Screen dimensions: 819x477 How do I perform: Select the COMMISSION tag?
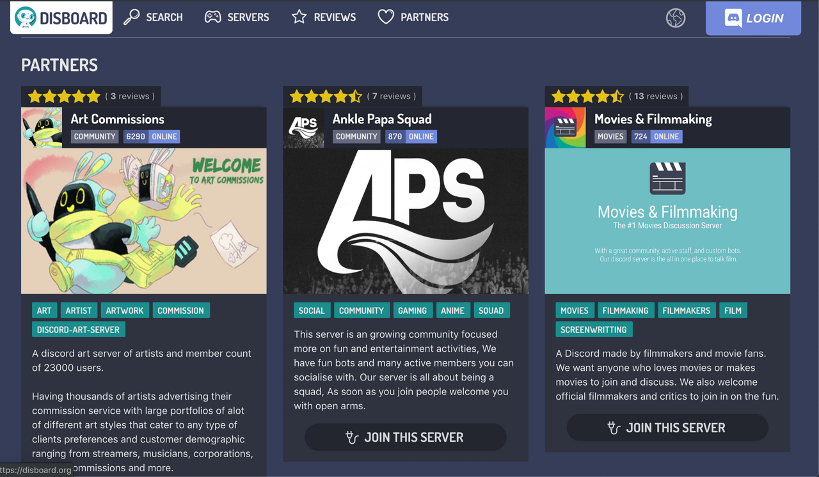[181, 311]
